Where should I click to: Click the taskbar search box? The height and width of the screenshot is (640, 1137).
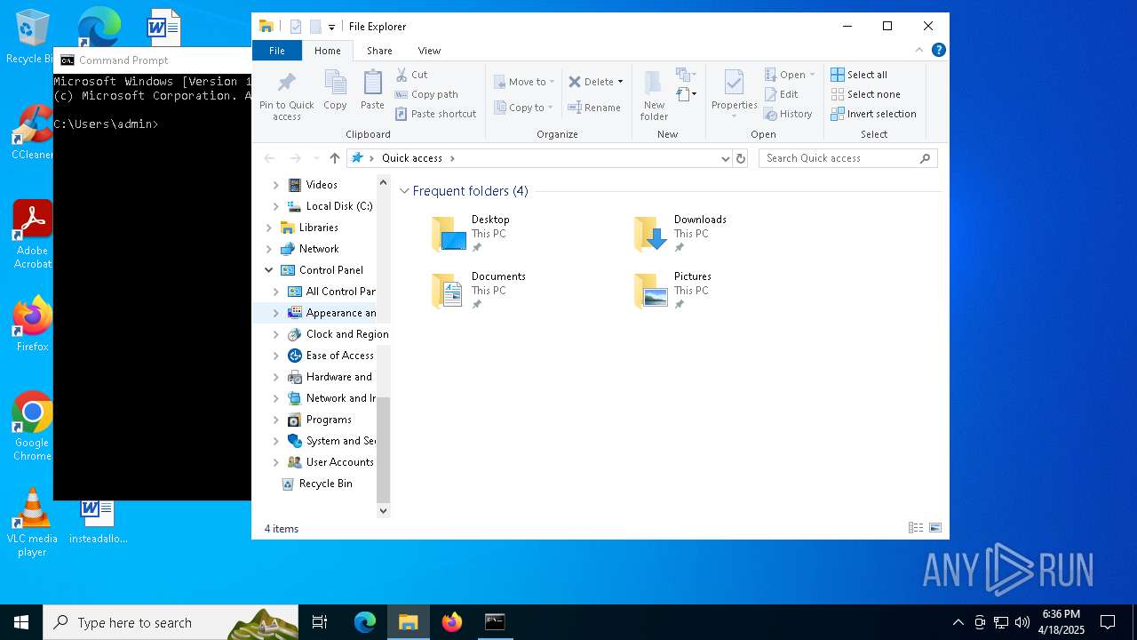pos(171,622)
